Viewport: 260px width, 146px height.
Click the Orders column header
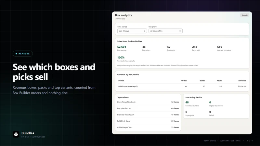(184, 80)
